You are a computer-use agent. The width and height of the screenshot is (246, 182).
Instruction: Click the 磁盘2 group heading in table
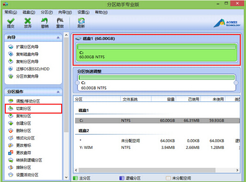click(84, 130)
